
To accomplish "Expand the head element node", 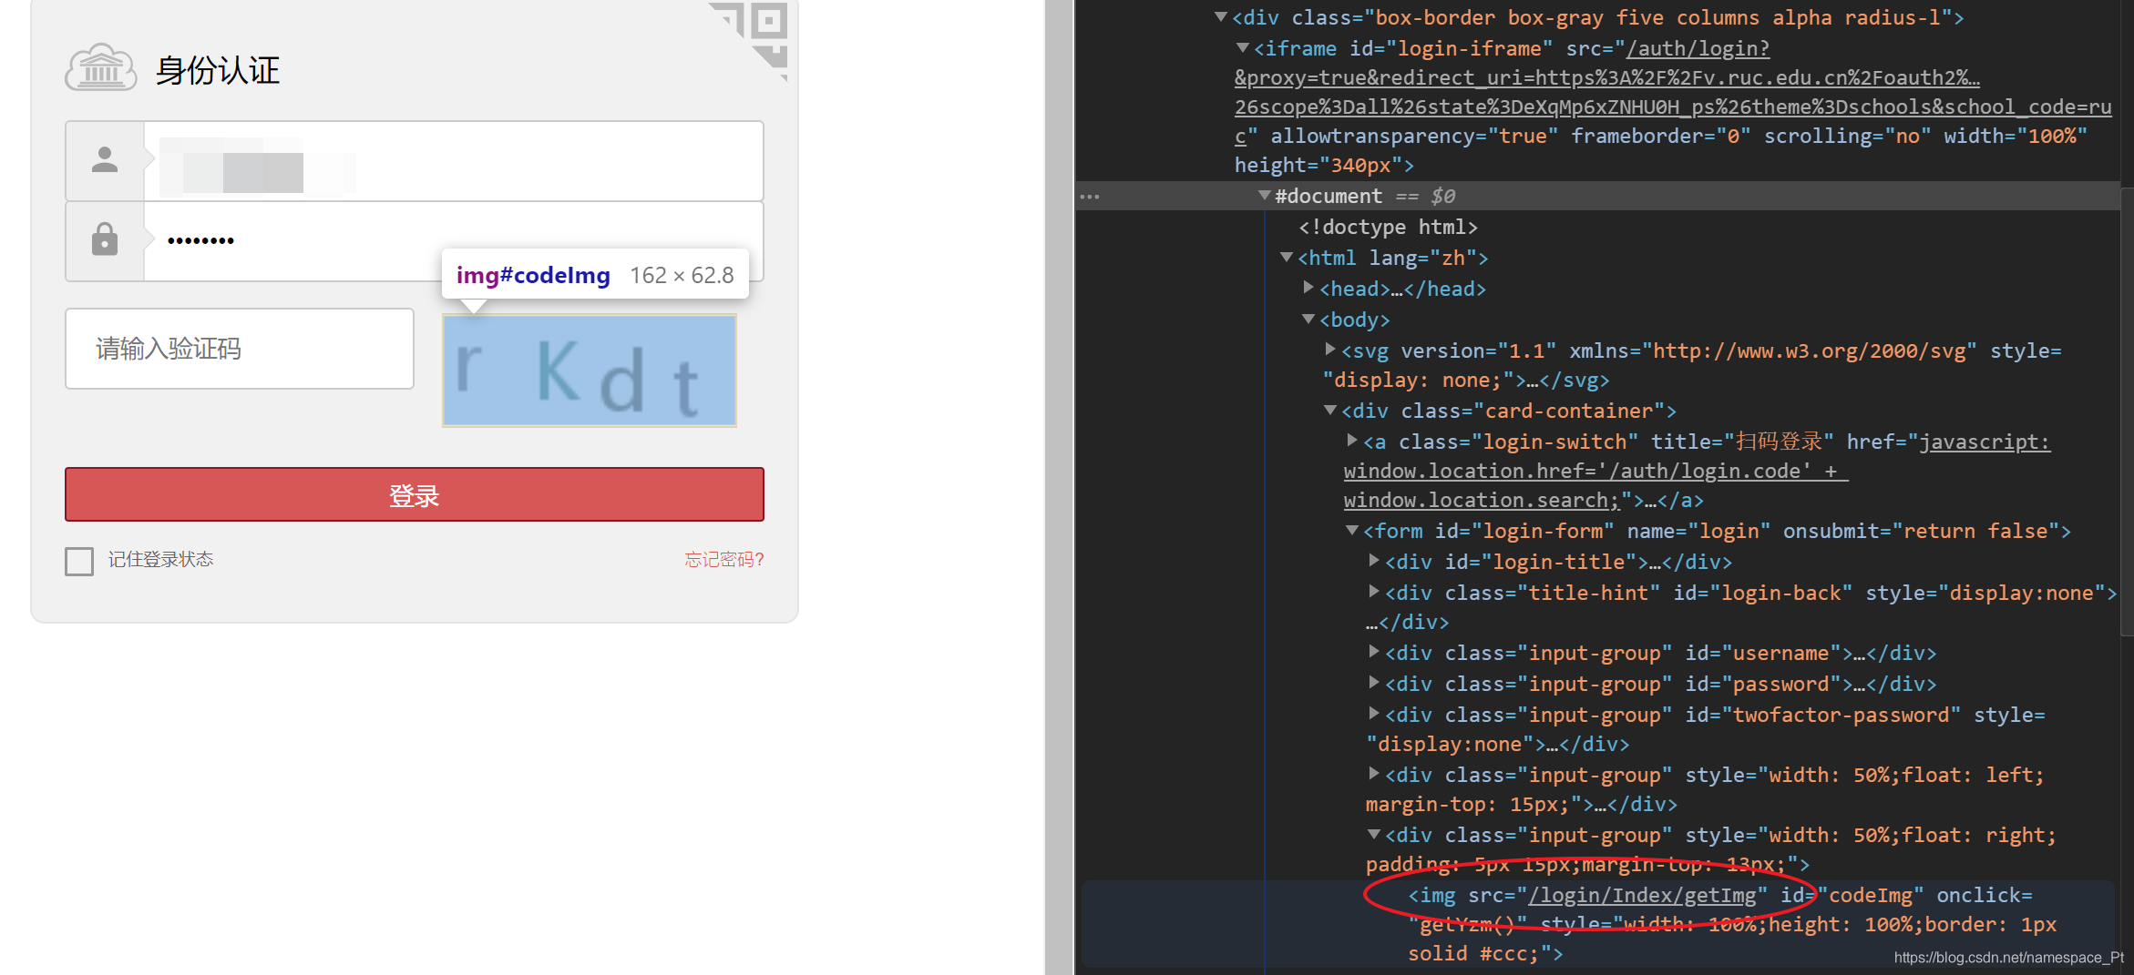I will coord(1308,288).
